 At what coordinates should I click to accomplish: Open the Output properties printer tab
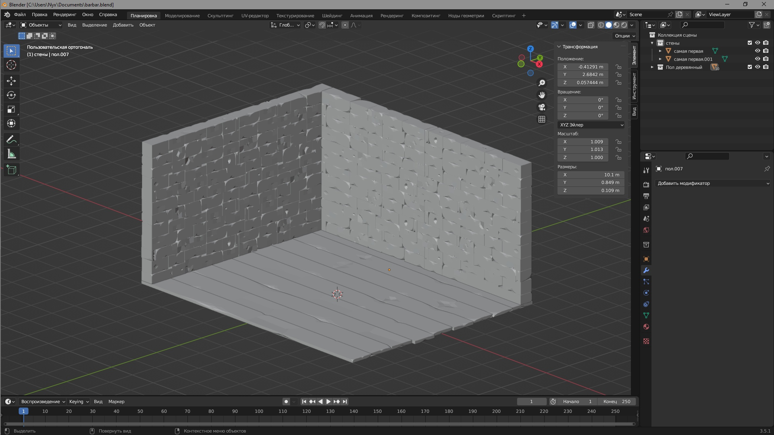(646, 196)
